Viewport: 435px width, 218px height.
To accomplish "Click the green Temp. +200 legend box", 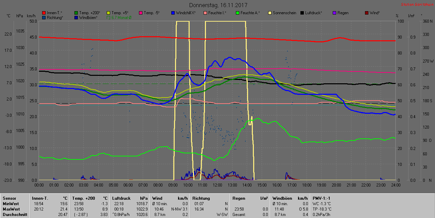I will pos(76,13).
